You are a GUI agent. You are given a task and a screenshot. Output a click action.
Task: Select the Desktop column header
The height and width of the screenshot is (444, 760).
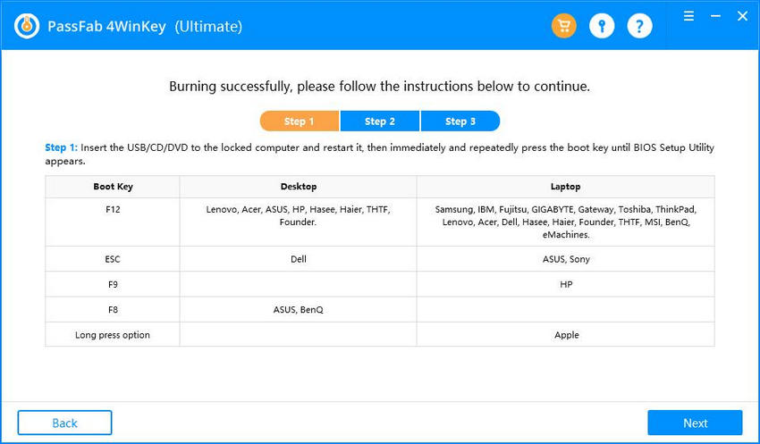[x=298, y=187]
